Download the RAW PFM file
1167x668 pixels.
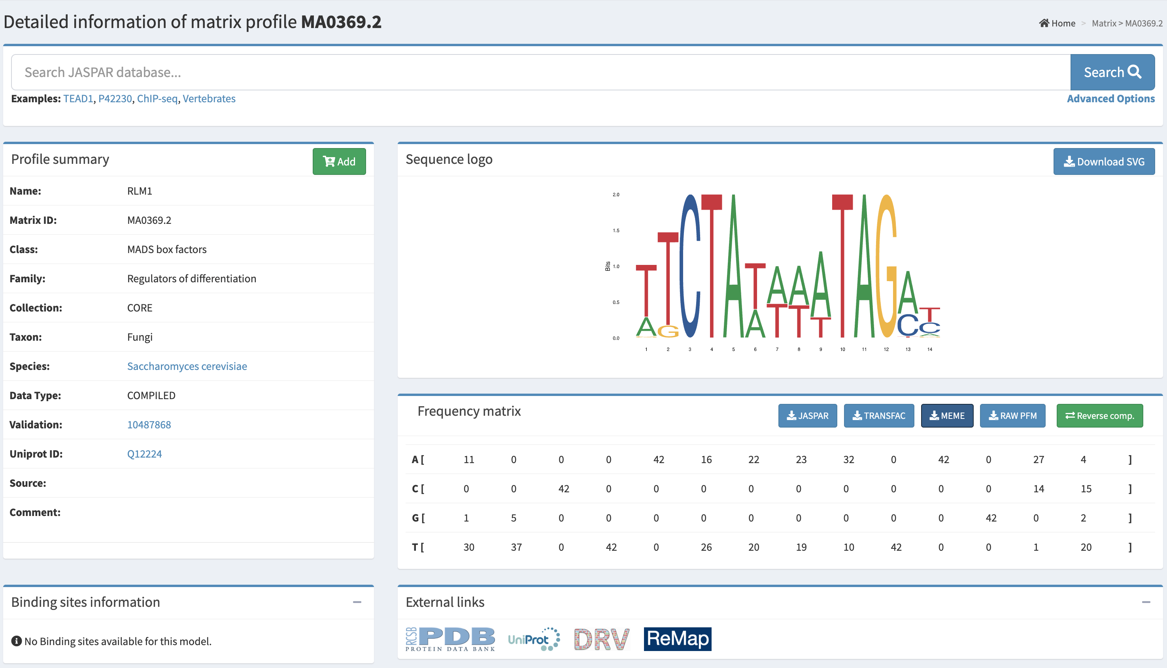pyautogui.click(x=1012, y=416)
